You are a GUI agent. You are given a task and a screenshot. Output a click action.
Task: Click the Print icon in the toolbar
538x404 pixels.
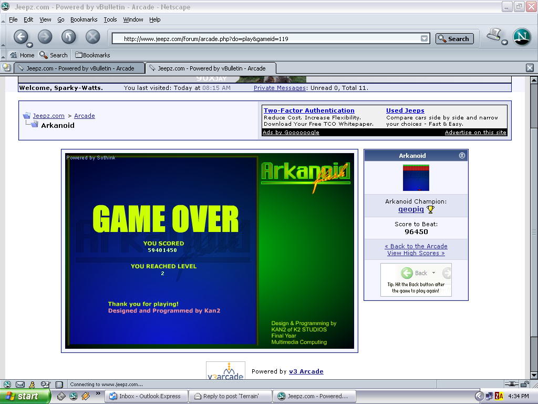(x=494, y=36)
